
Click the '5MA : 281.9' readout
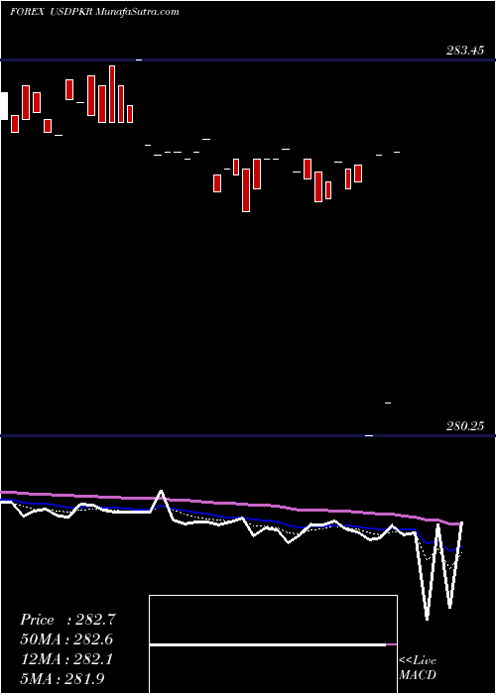(62, 678)
